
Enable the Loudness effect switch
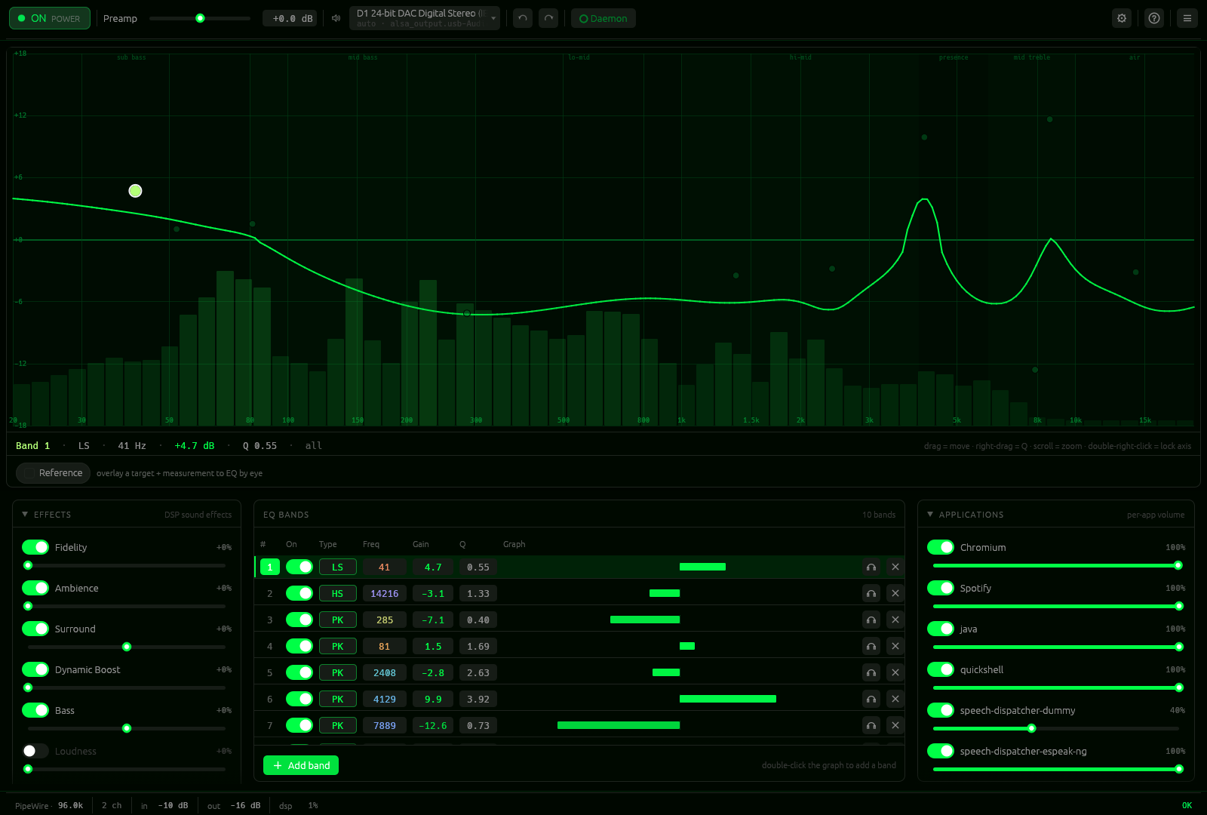tap(35, 751)
